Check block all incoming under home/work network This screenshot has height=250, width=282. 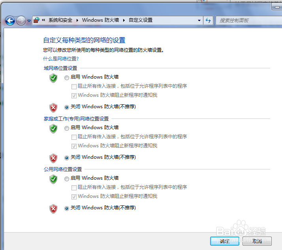tap(74, 137)
